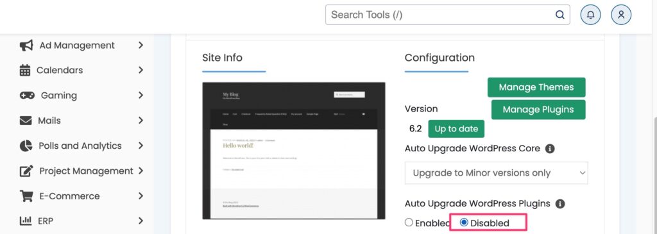The height and width of the screenshot is (234, 657).
Task: Click info icon next to Auto Upgrade WordPress Core
Action: coord(550,149)
